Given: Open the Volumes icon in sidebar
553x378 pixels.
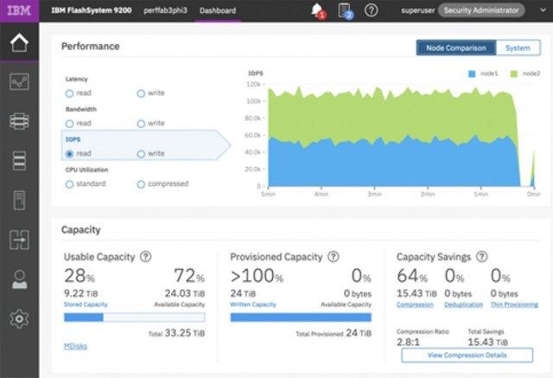Looking at the screenshot, I should (19, 161).
